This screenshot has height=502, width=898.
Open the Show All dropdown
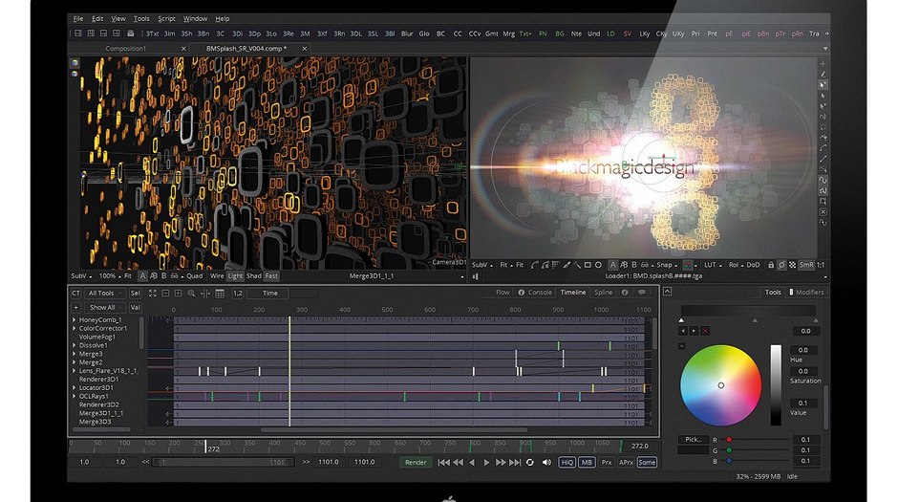pos(105,308)
